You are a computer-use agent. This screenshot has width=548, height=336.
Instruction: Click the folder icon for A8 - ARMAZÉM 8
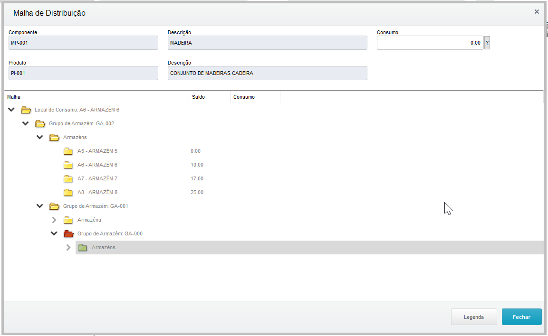click(x=68, y=193)
